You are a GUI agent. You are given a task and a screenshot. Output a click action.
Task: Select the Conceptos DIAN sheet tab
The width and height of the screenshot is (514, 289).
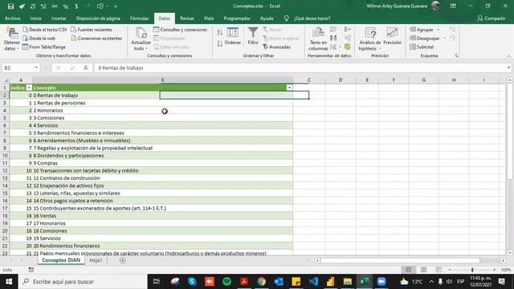click(x=61, y=260)
